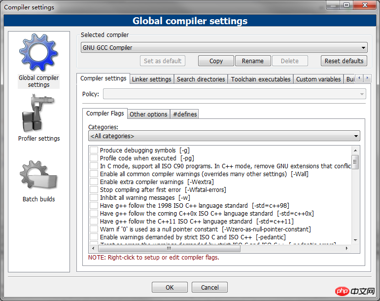Click Reset defaults button
380x301 pixels.
pos(344,61)
